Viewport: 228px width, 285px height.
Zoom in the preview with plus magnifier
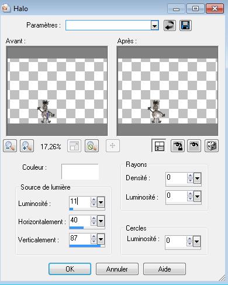click(x=27, y=146)
